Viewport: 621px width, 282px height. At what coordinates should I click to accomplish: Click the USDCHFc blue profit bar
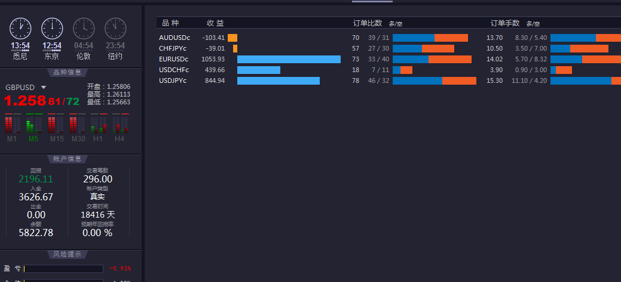tap(259, 70)
